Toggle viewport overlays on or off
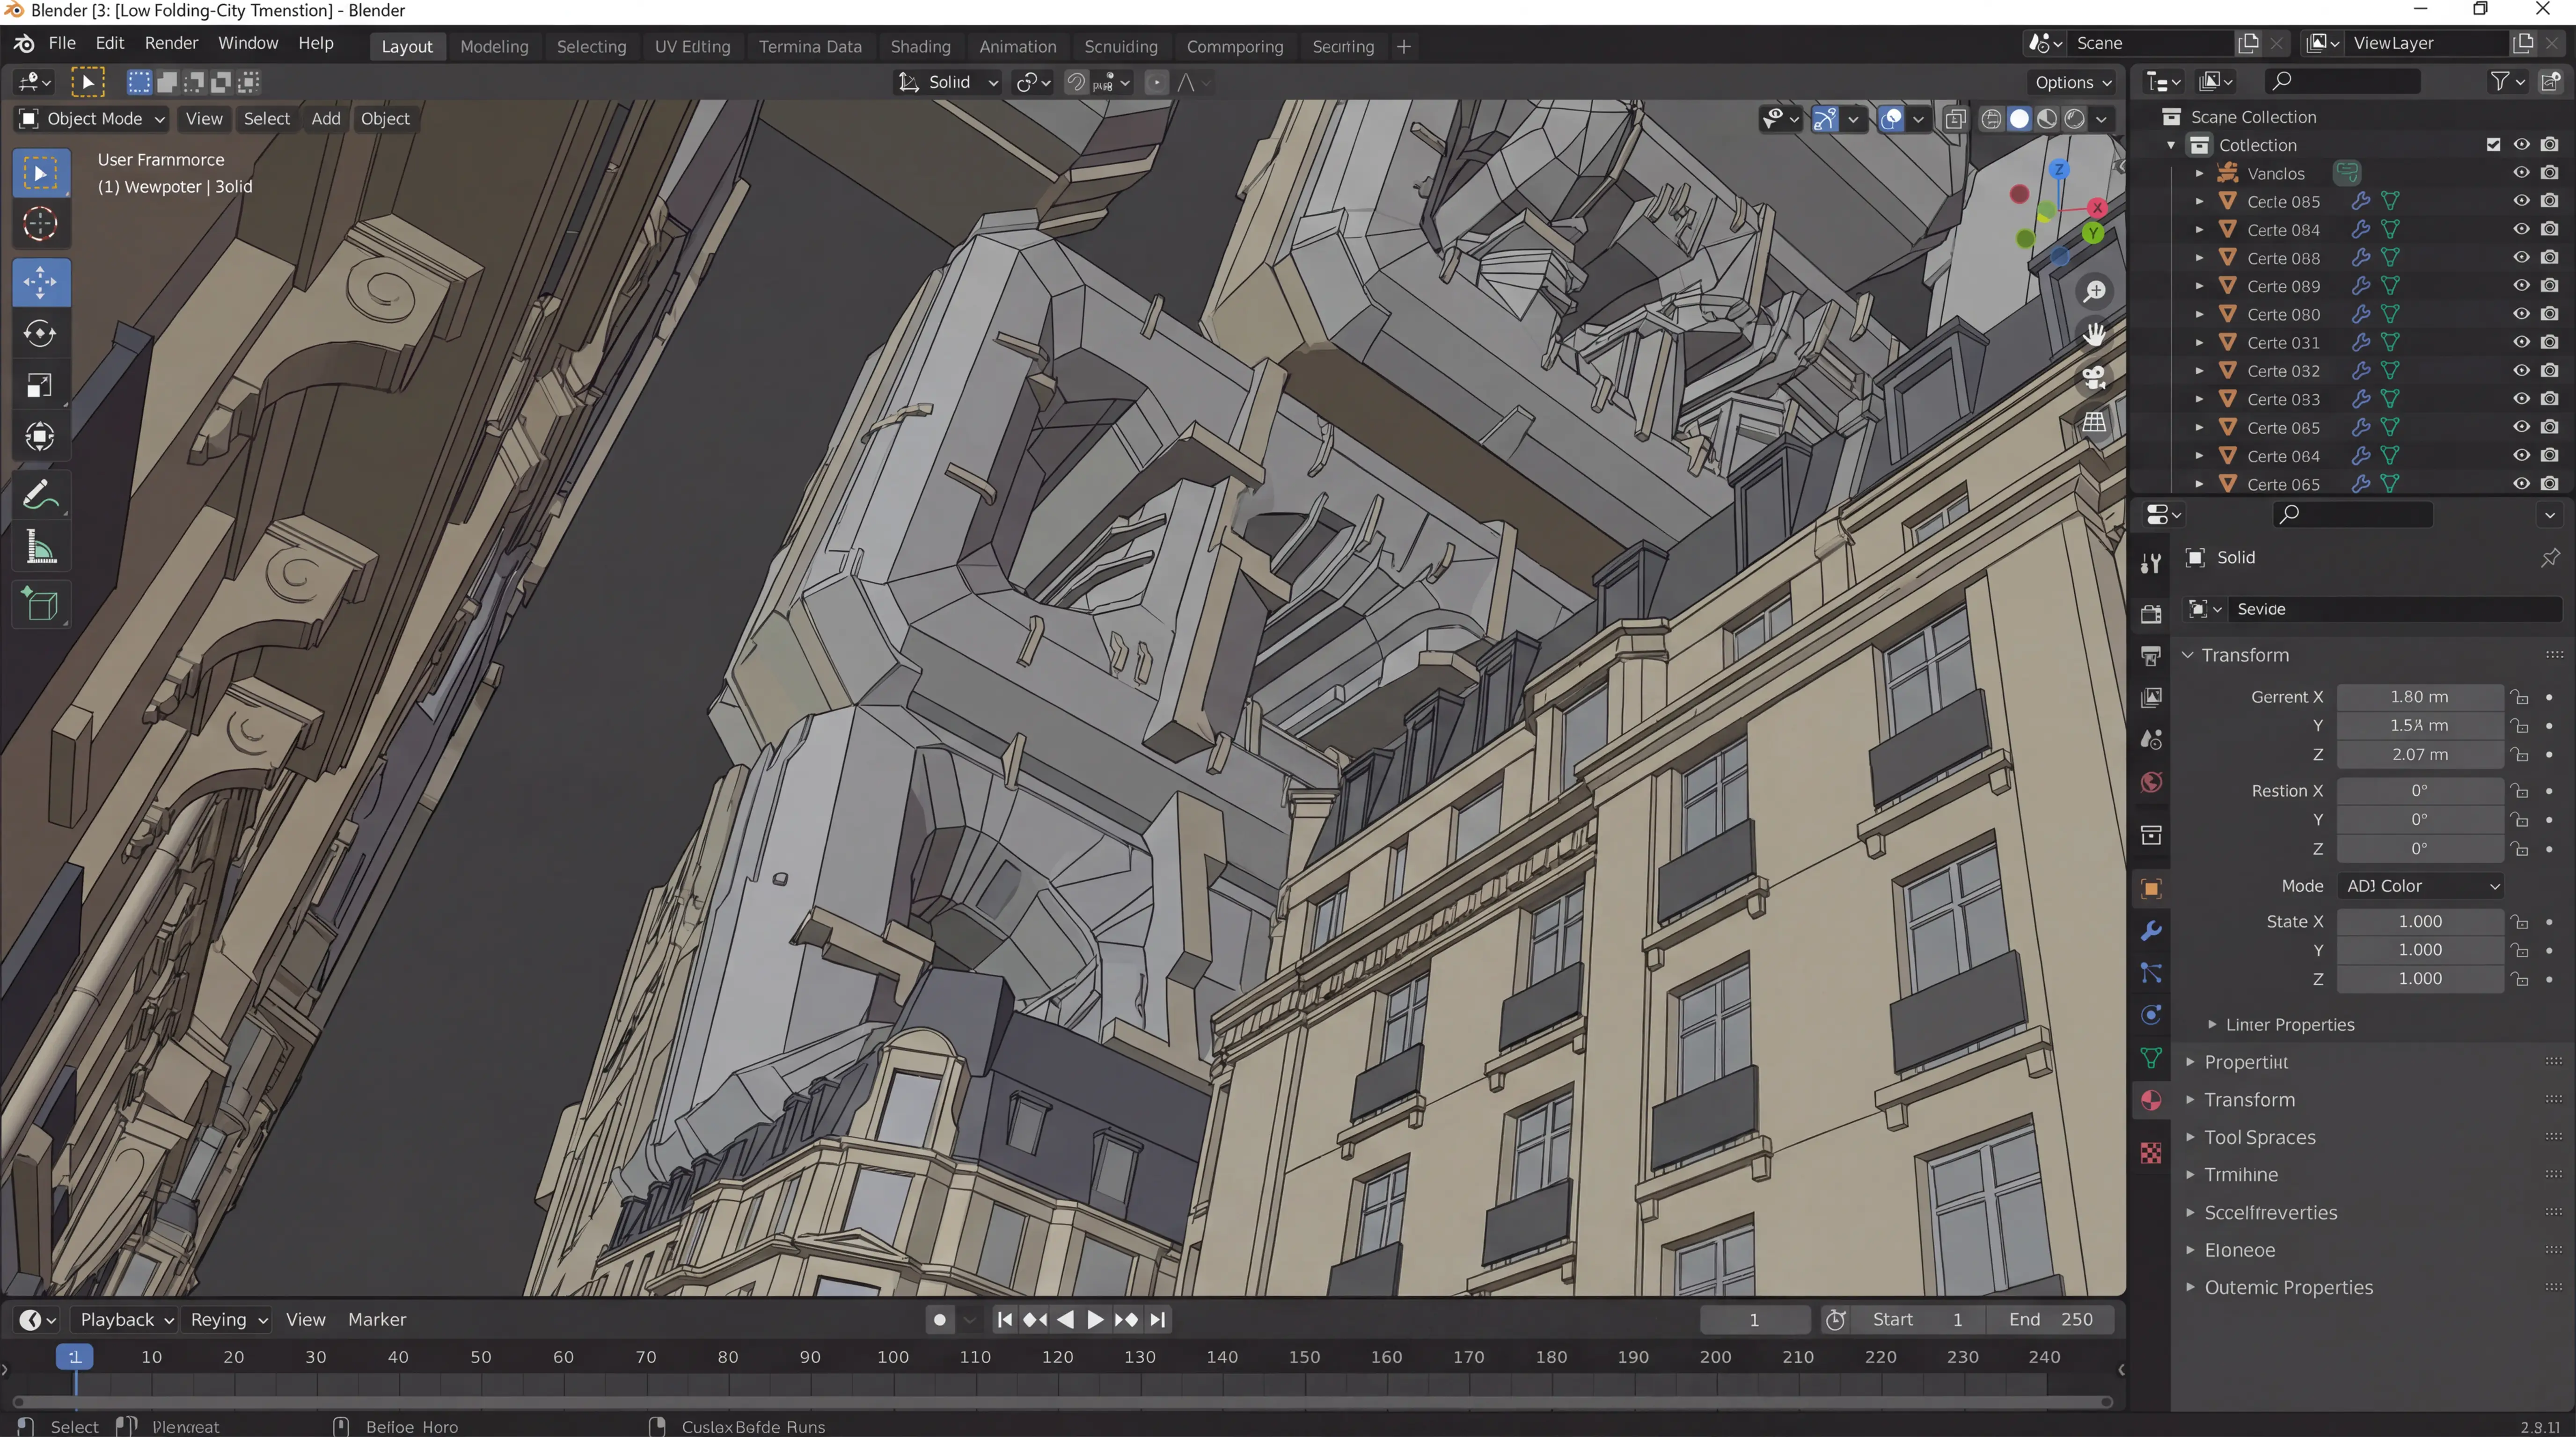Screen dimensions: 2576x1437 (1891, 119)
